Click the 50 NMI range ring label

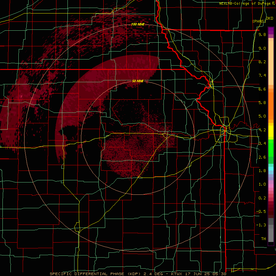coord(138,81)
